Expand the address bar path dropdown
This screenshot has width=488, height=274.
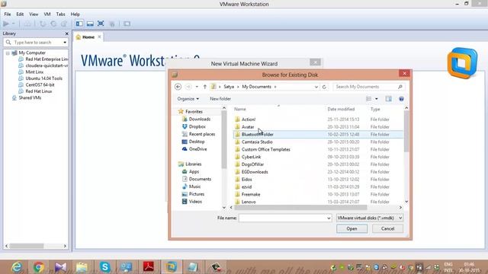point(316,87)
